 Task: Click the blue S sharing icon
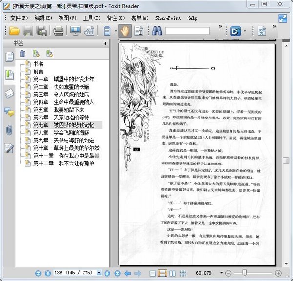click(235, 31)
